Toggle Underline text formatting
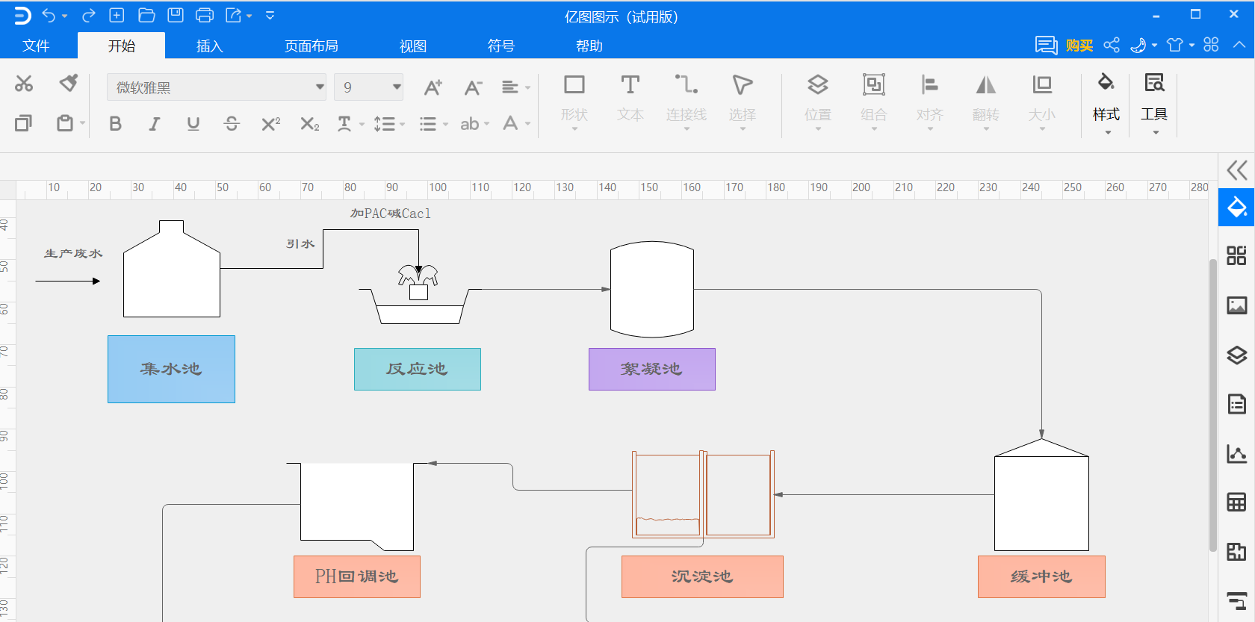Viewport: 1255px width, 622px height. pos(193,124)
